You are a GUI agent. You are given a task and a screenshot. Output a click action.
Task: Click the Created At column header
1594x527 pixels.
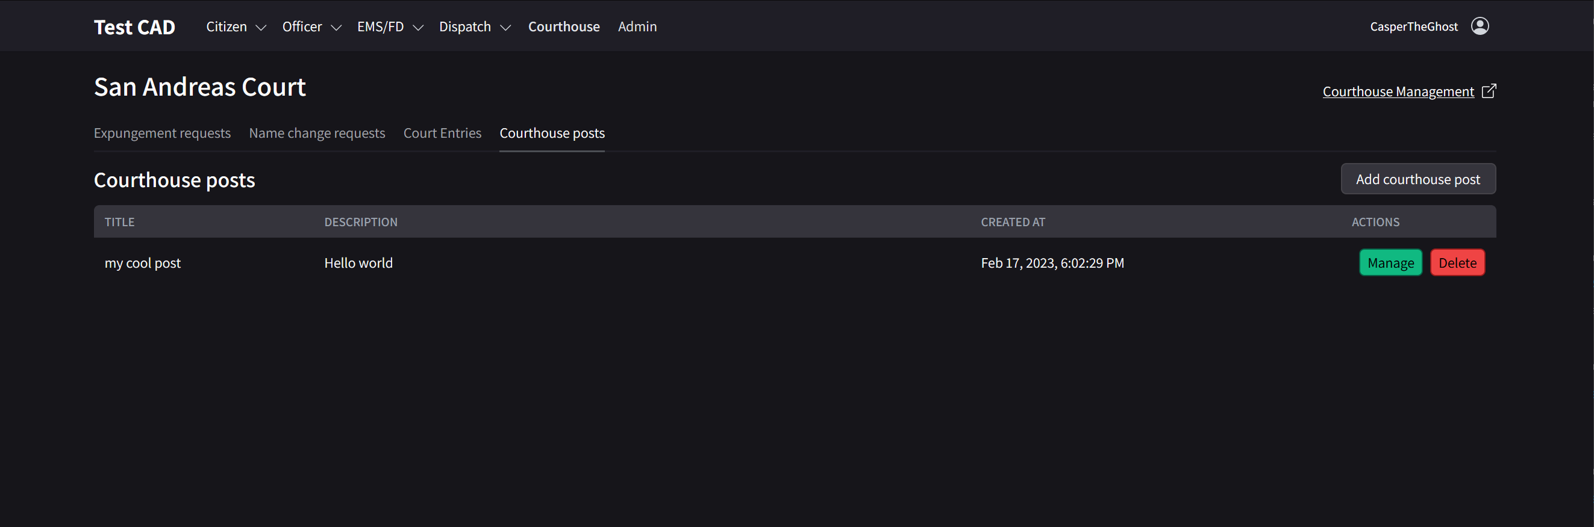pyautogui.click(x=1012, y=223)
